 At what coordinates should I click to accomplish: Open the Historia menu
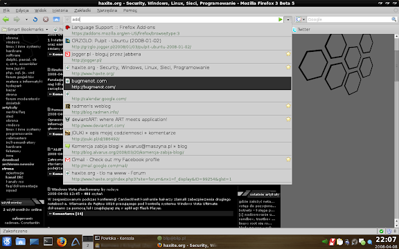click(x=60, y=10)
